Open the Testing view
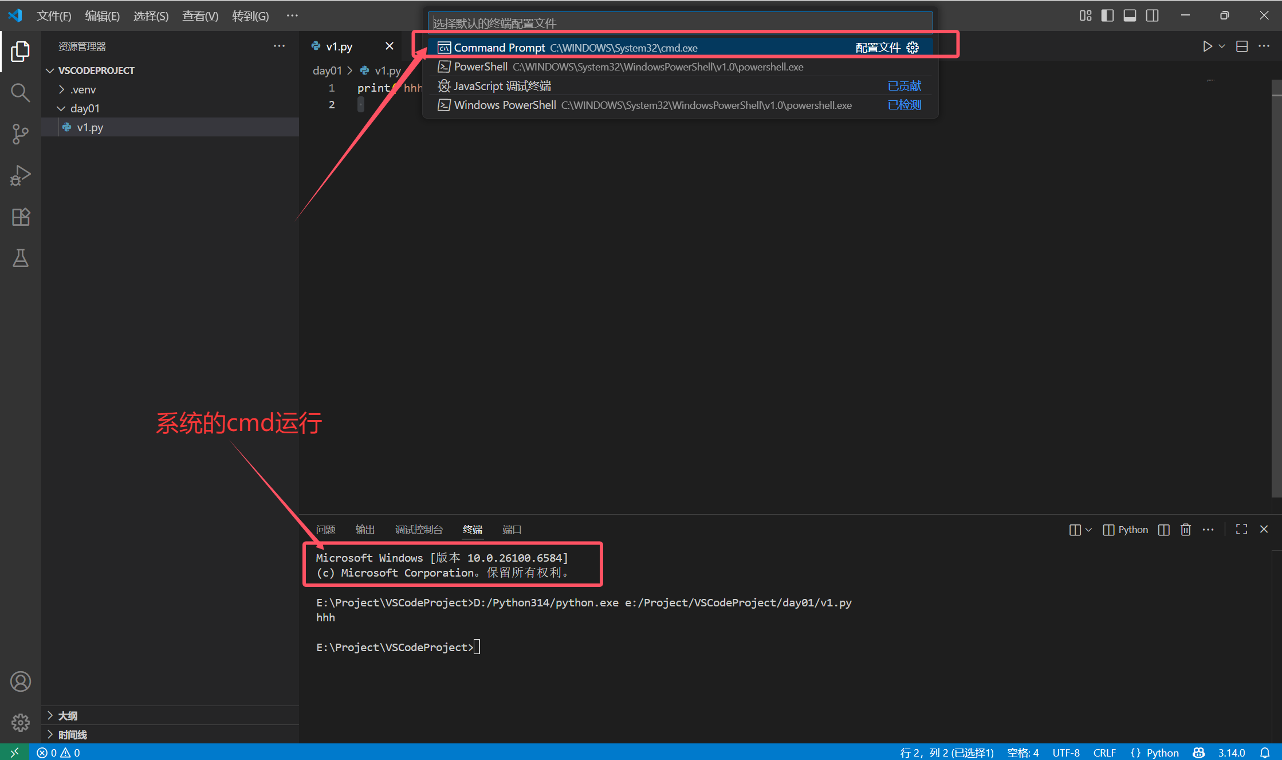 21,258
